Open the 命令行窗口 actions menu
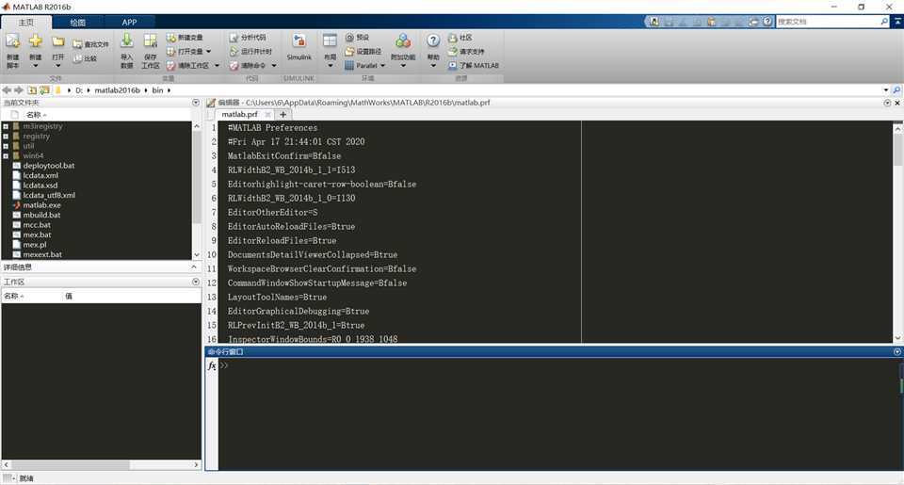 [x=897, y=352]
